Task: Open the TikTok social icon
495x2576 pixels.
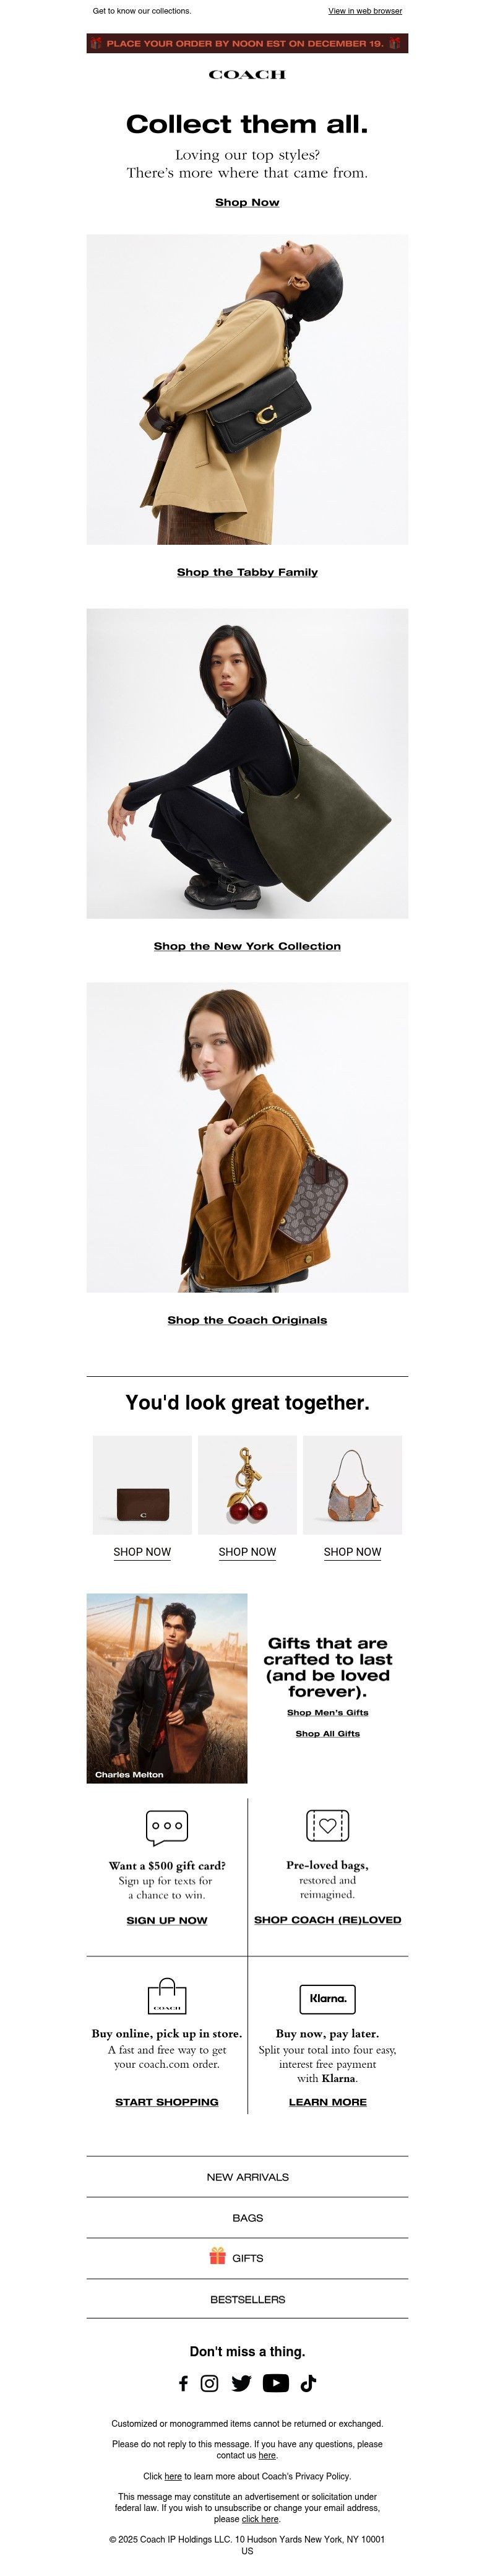Action: (308, 2383)
